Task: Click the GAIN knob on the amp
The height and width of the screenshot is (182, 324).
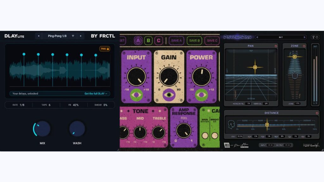Action: pos(169,76)
